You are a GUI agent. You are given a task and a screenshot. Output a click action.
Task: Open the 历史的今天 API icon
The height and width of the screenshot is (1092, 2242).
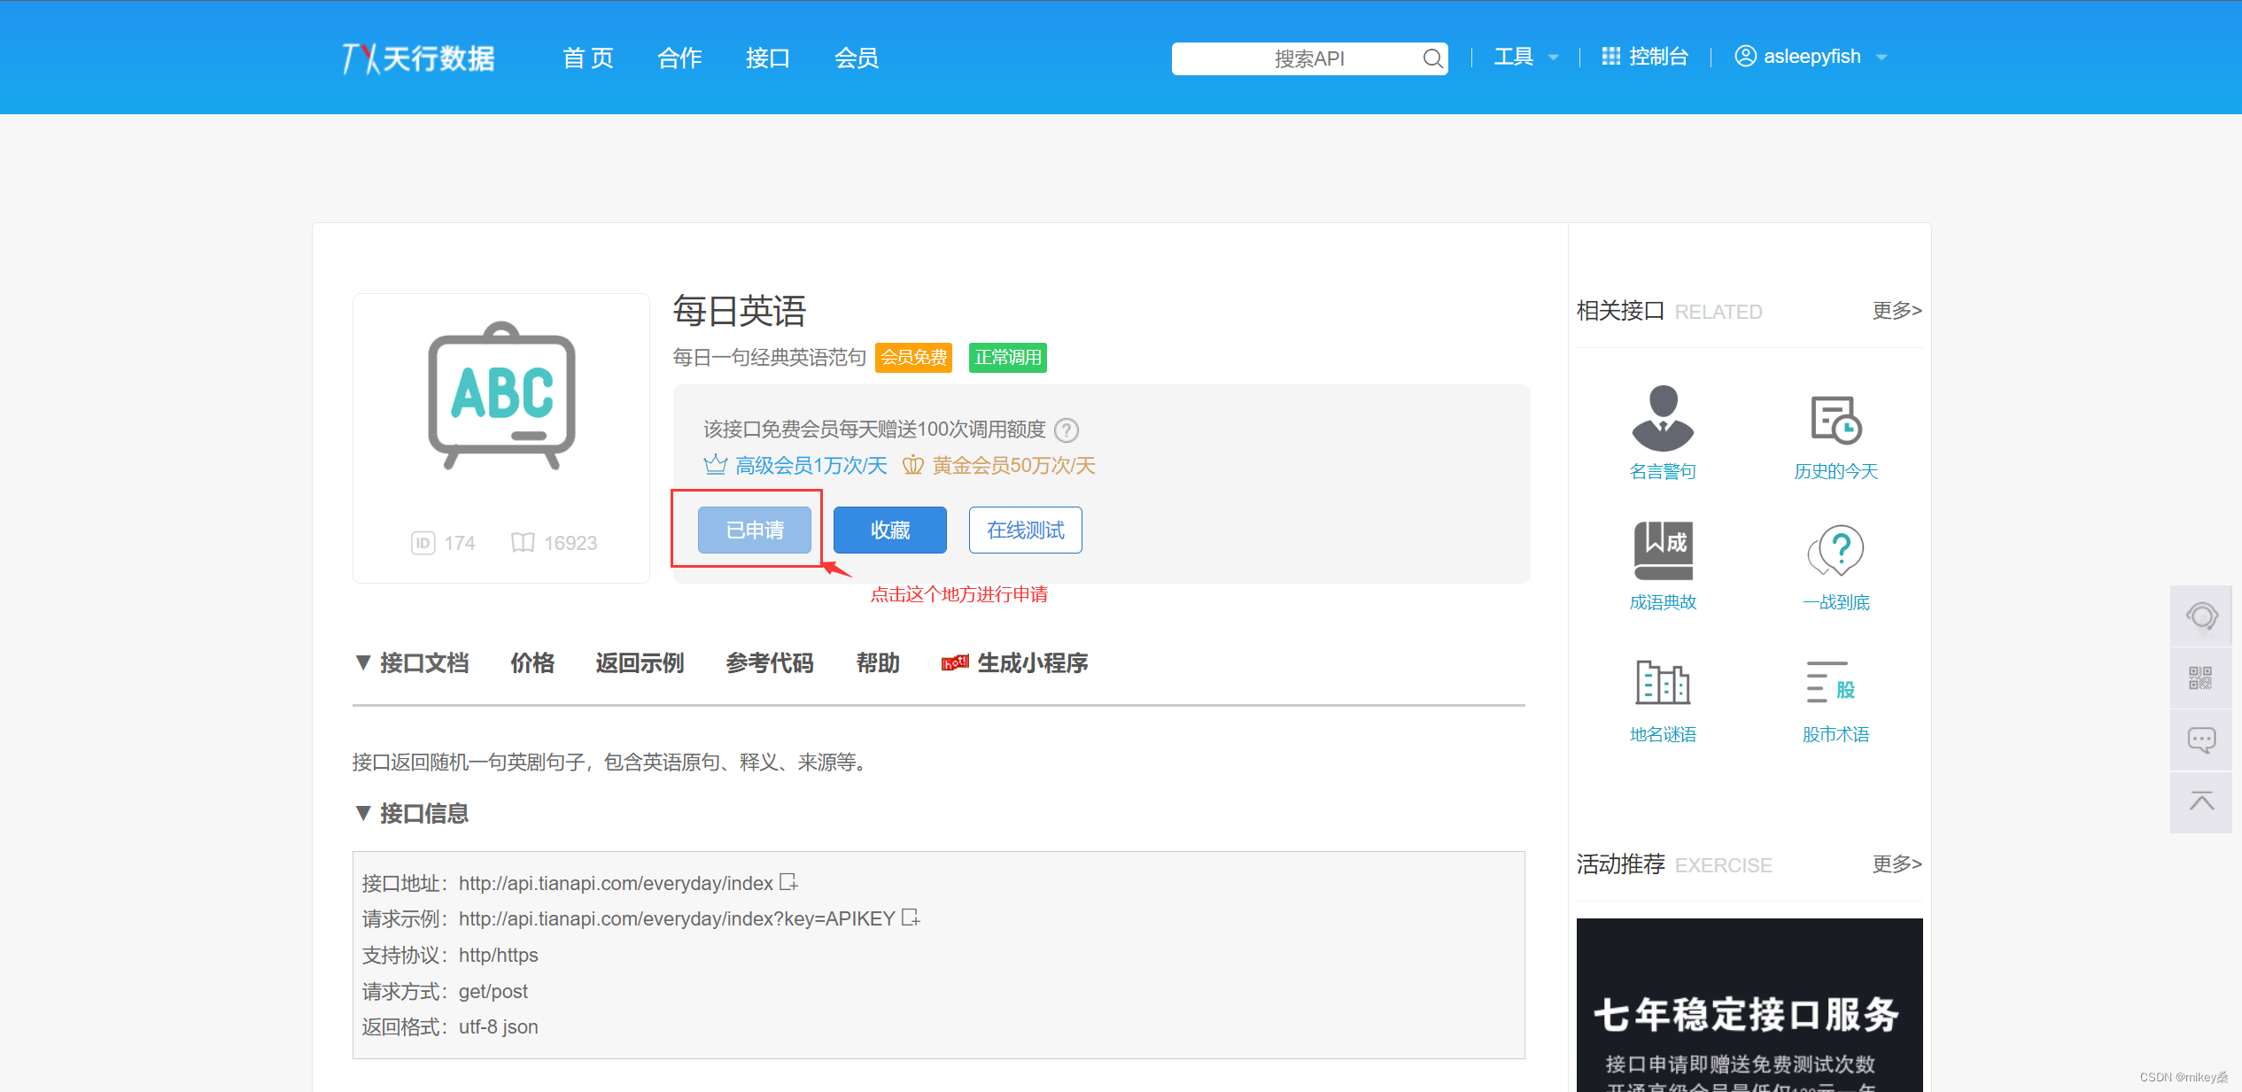[x=1835, y=419]
